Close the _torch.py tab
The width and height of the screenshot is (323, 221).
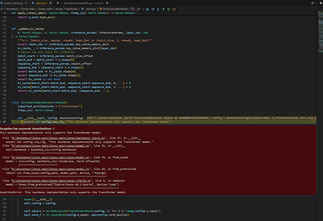51,3
